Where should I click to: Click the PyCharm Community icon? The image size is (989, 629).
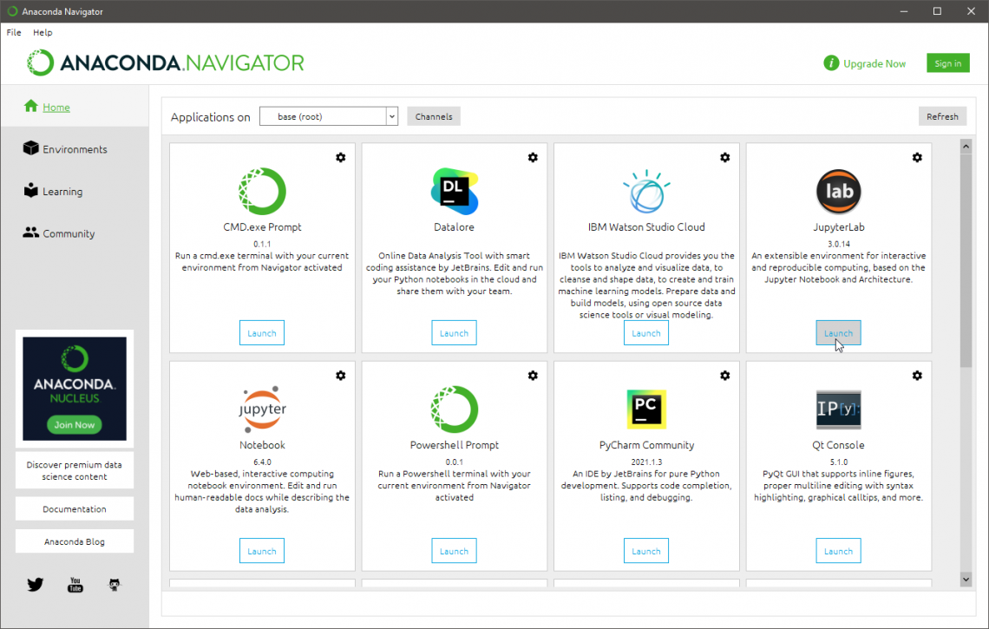tap(645, 409)
